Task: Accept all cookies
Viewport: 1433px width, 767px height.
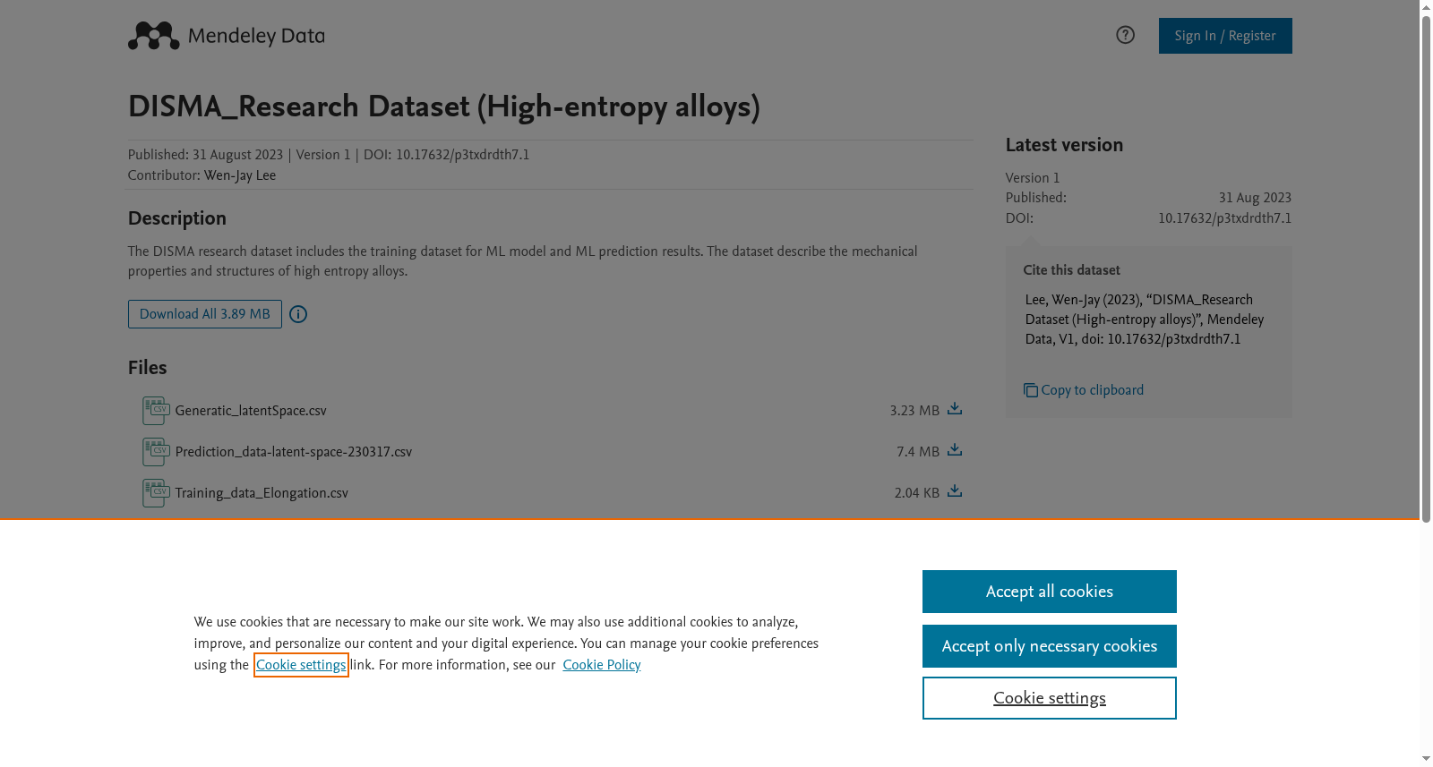Action: tap(1050, 592)
